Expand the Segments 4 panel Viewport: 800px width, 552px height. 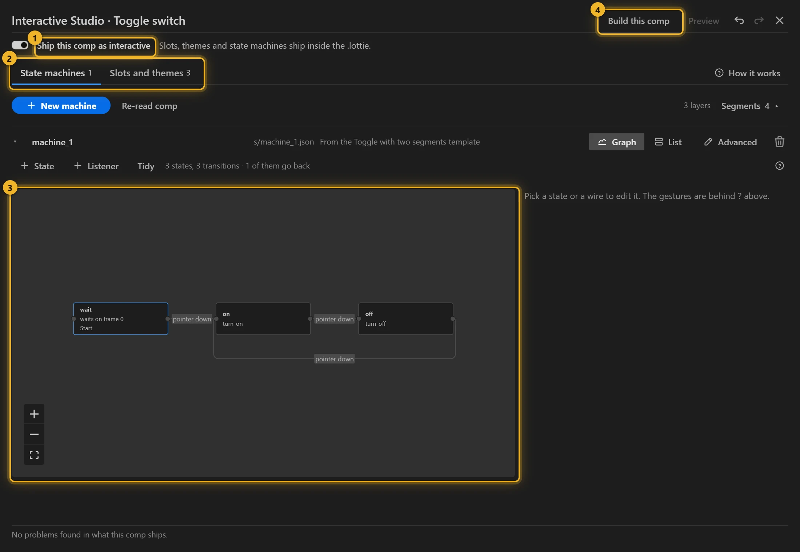point(750,106)
